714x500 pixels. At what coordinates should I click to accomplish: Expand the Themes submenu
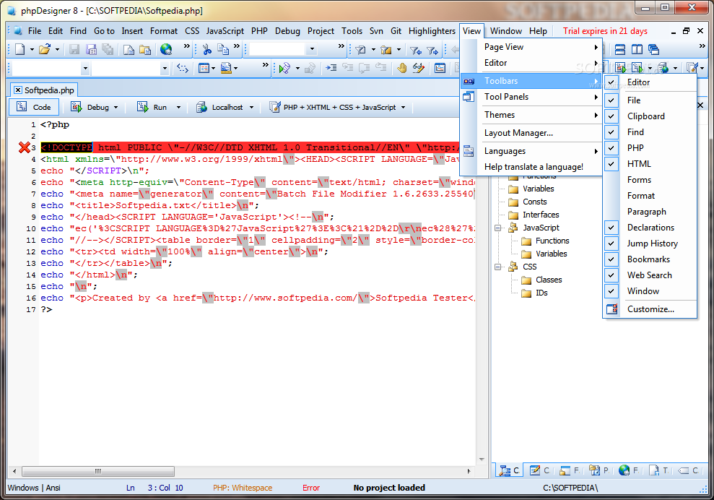coord(531,115)
